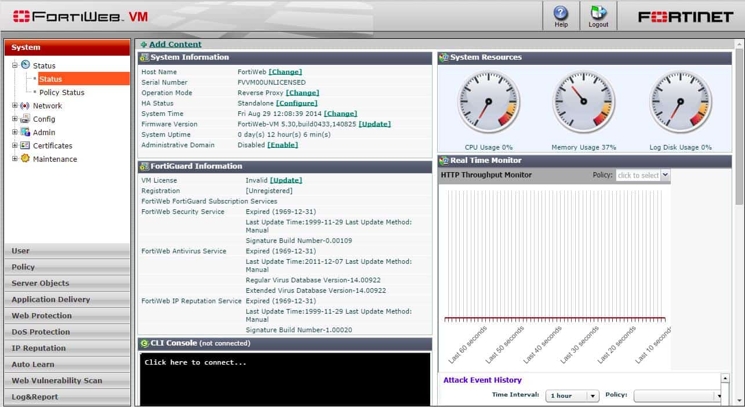Viewport: 745px width, 407px height.
Task: Click the System Uptime value text
Action: [284, 135]
